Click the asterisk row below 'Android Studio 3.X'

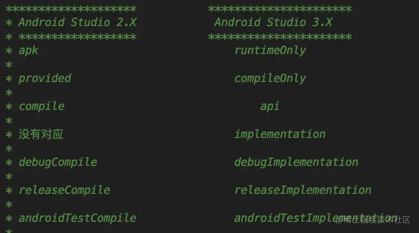tap(279, 37)
